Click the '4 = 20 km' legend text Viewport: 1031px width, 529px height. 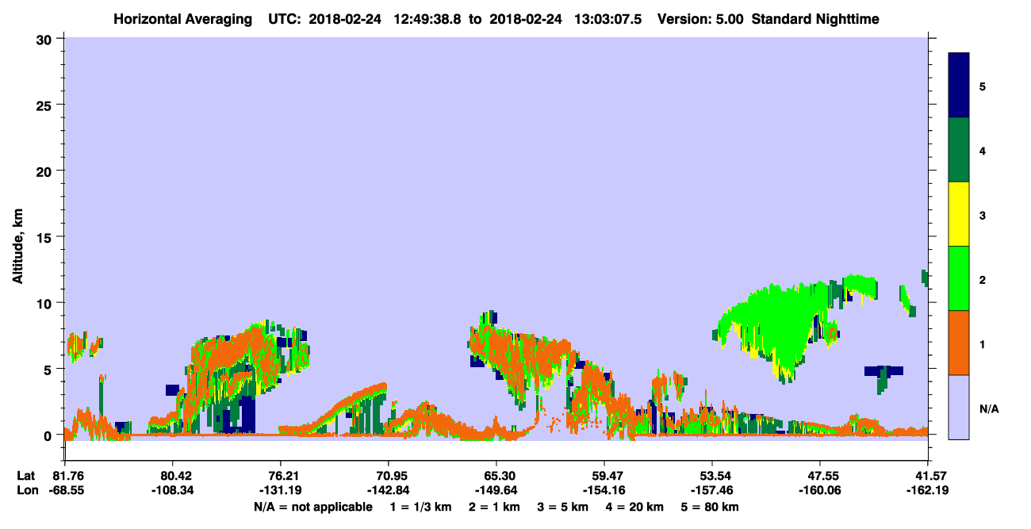tap(635, 507)
